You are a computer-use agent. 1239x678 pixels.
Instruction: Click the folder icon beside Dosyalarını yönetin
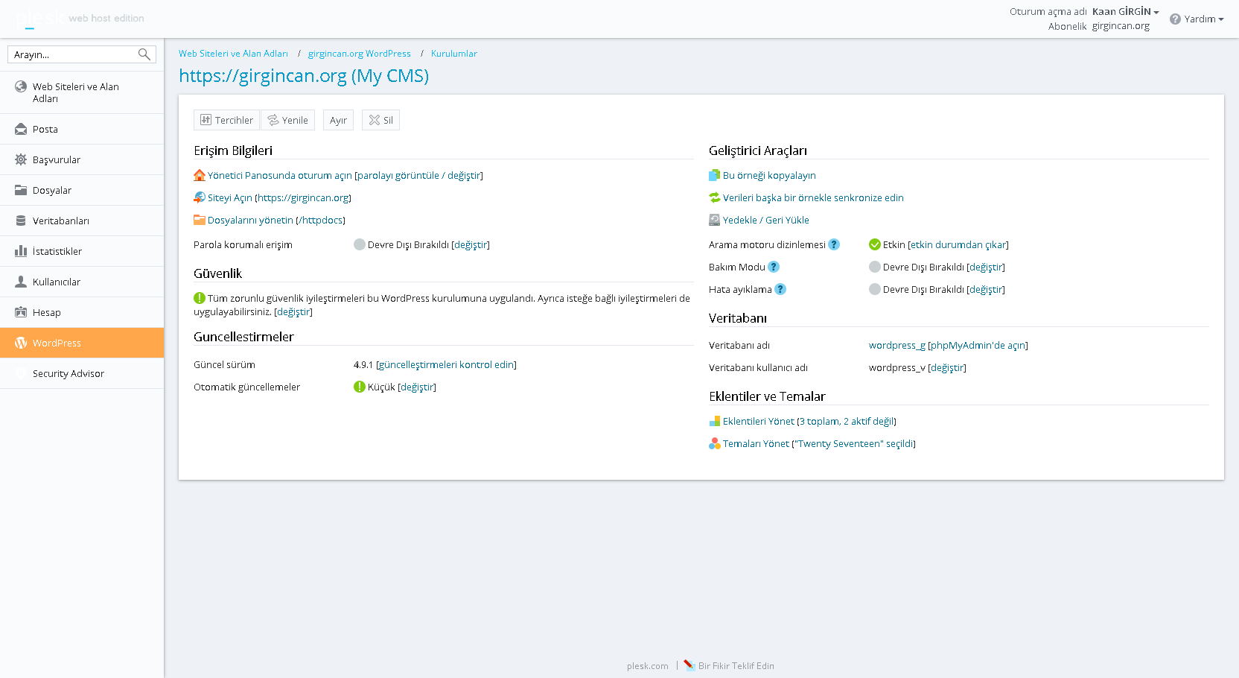tap(200, 220)
